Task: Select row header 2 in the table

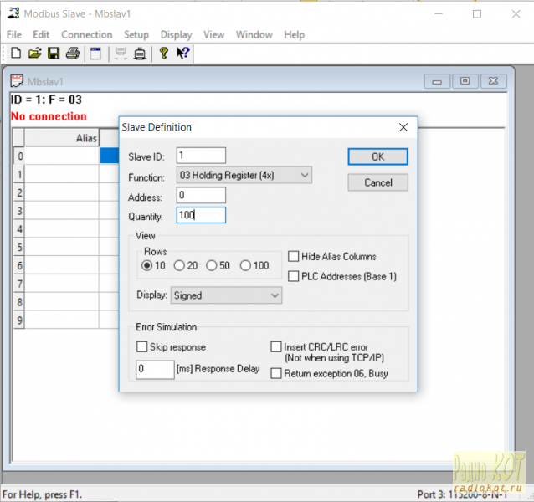Action: [x=19, y=192]
